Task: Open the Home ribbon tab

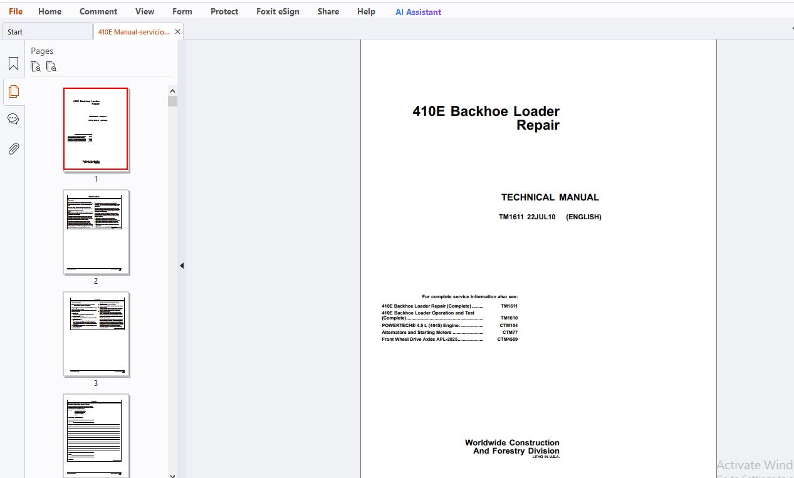Action: pos(50,11)
